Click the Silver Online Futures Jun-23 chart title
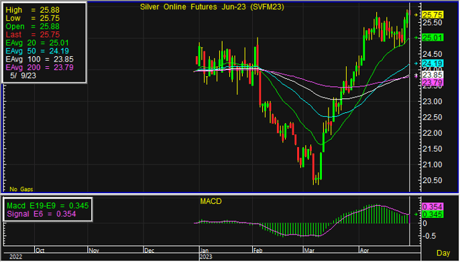This screenshot has width=460, height=262. coord(212,7)
